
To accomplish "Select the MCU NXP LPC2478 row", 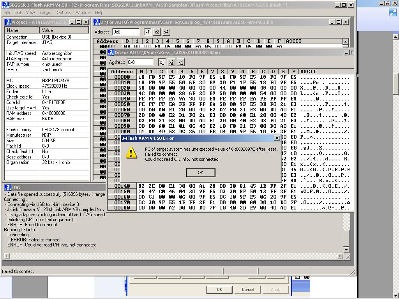I will coord(47,81).
